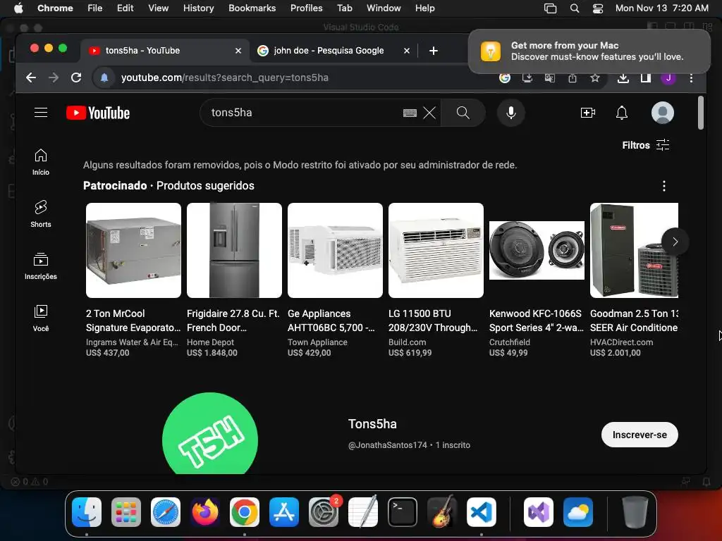Open the Kenwood KFC-1066S speakers image
Image resolution: width=722 pixels, height=541 pixels.
click(537, 250)
